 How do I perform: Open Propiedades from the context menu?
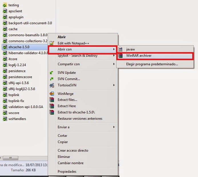(x=83, y=172)
